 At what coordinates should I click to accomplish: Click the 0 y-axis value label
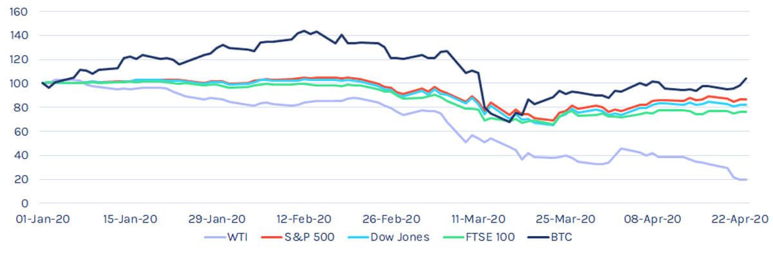pos(24,203)
